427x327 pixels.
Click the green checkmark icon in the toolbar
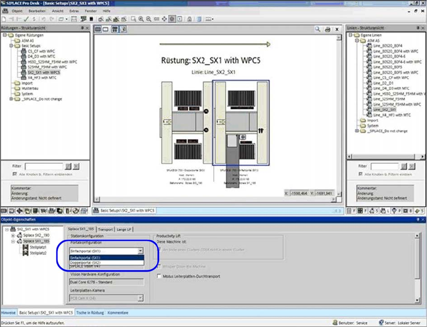pos(26,19)
